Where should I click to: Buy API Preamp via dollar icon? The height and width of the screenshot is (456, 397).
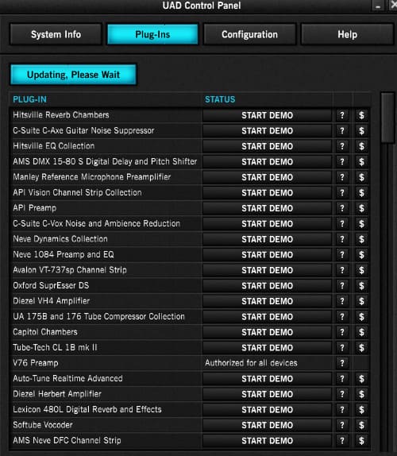point(361,208)
